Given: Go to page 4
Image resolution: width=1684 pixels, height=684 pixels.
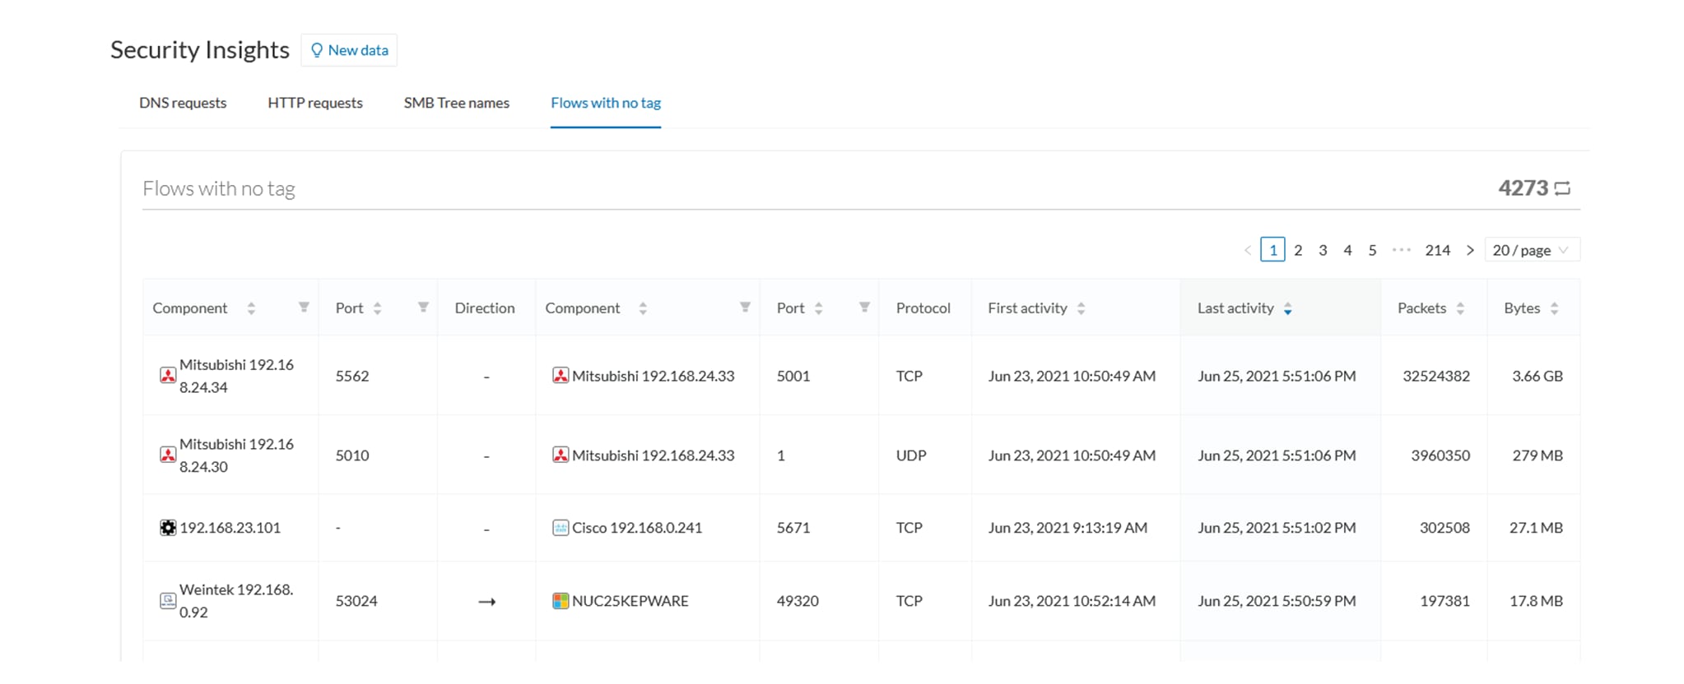Looking at the screenshot, I should tap(1347, 250).
